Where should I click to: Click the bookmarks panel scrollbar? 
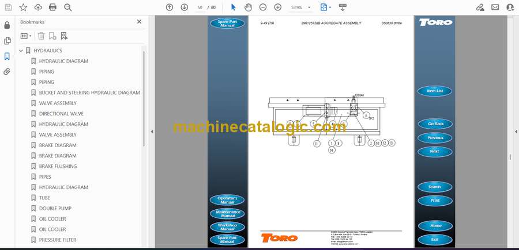(144, 98)
